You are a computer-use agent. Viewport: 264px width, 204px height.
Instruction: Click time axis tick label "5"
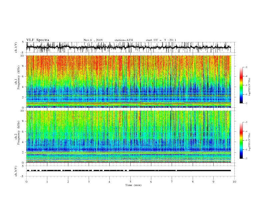(130, 182)
